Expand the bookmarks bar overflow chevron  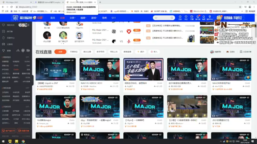(x=242, y=11)
